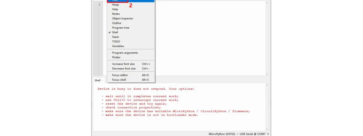Open the Plotter view

click(x=131, y=58)
